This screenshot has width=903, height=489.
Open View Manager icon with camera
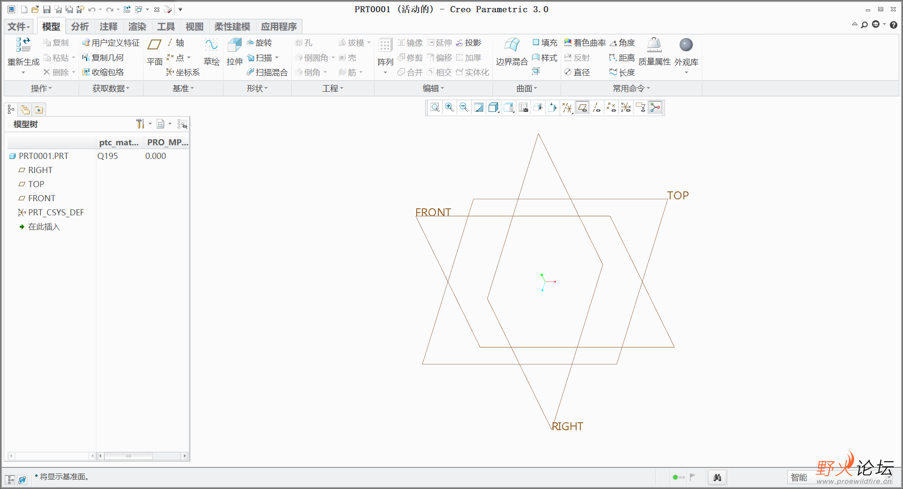[x=523, y=108]
